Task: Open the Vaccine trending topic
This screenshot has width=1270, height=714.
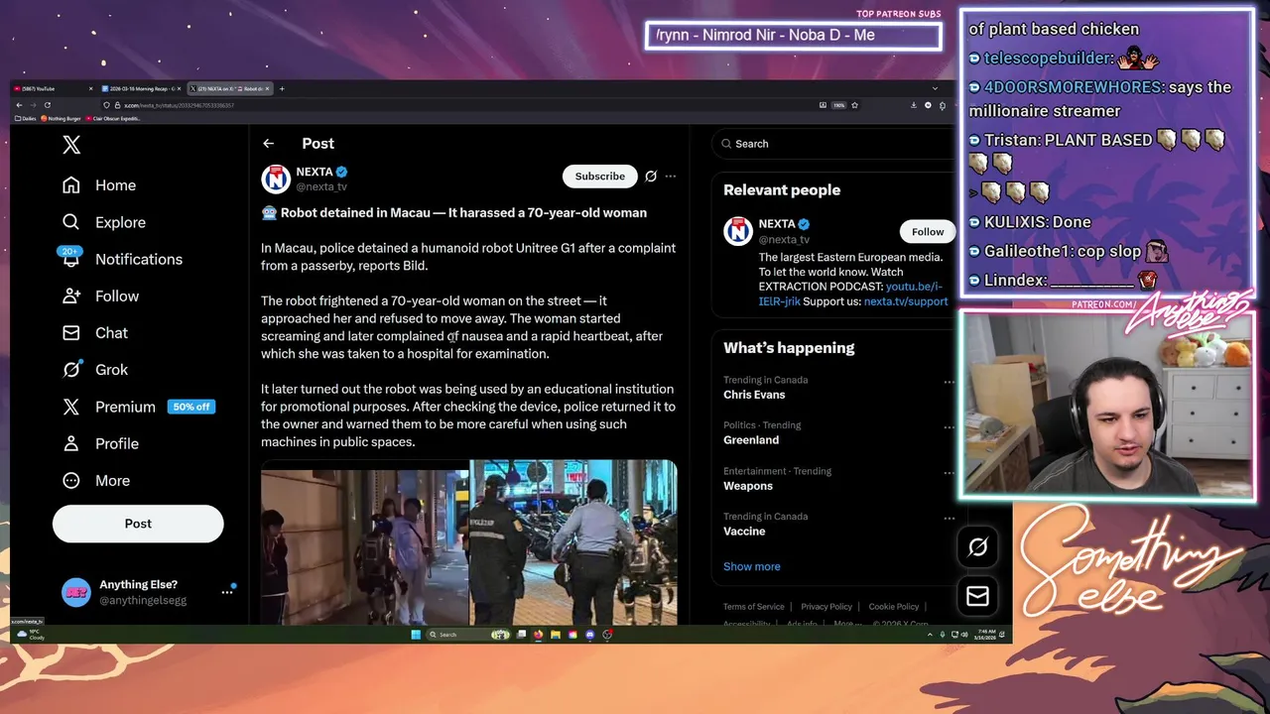Action: click(744, 532)
